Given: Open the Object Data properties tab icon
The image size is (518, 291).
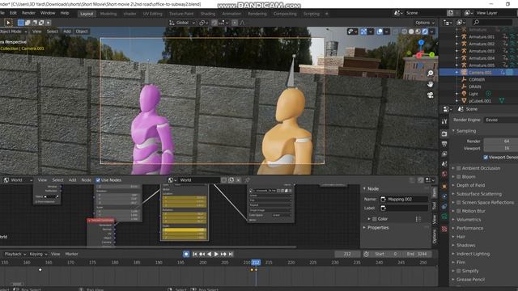Looking at the screenshot, I should coord(444,217).
